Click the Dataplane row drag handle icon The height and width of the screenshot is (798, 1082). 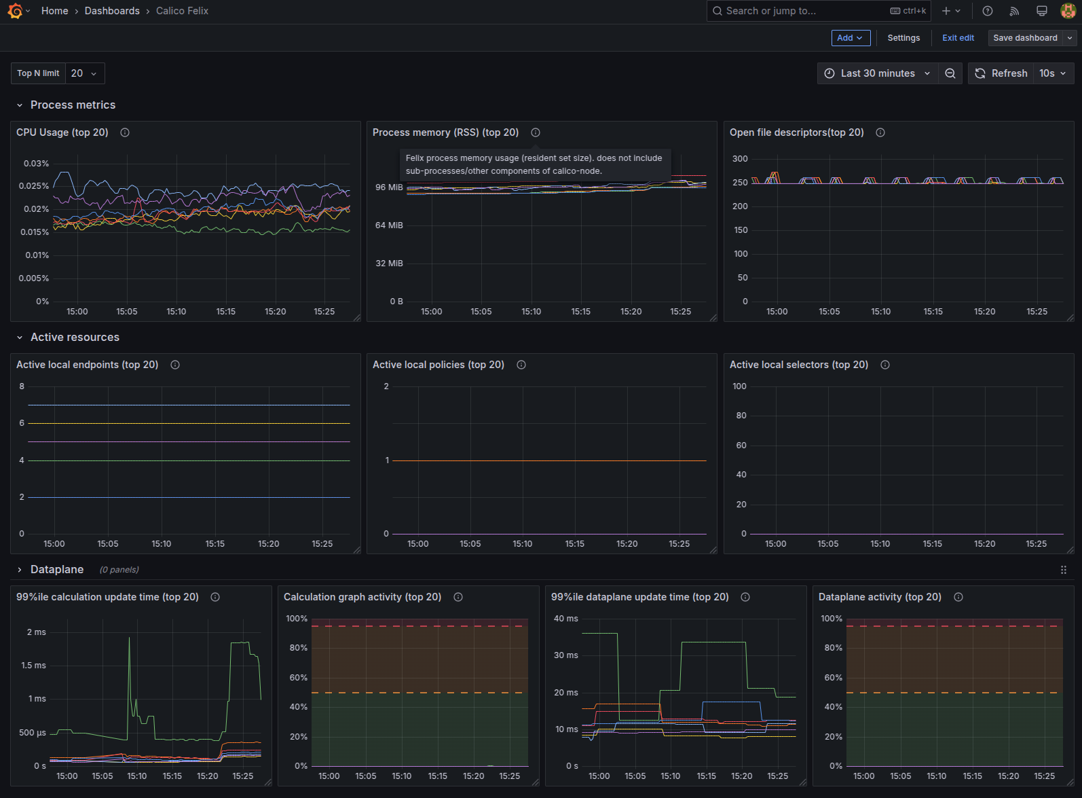1064,570
